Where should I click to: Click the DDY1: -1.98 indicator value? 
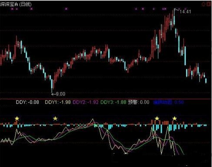(58, 102)
